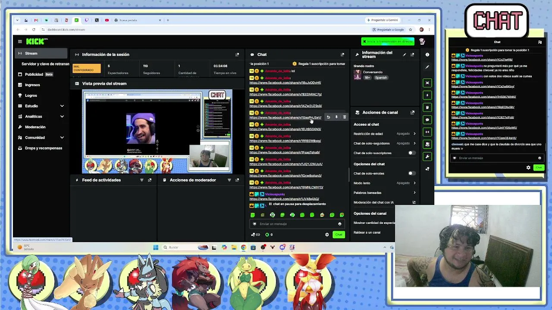The height and width of the screenshot is (310, 552).
Task: Toggle the wrench icon in right strip
Action: [x=427, y=157]
